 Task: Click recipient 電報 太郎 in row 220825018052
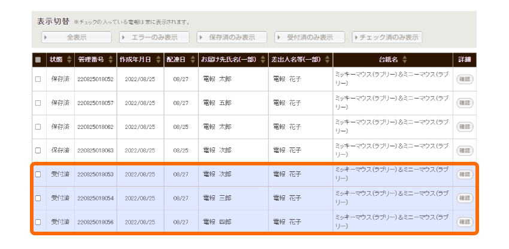217,79
